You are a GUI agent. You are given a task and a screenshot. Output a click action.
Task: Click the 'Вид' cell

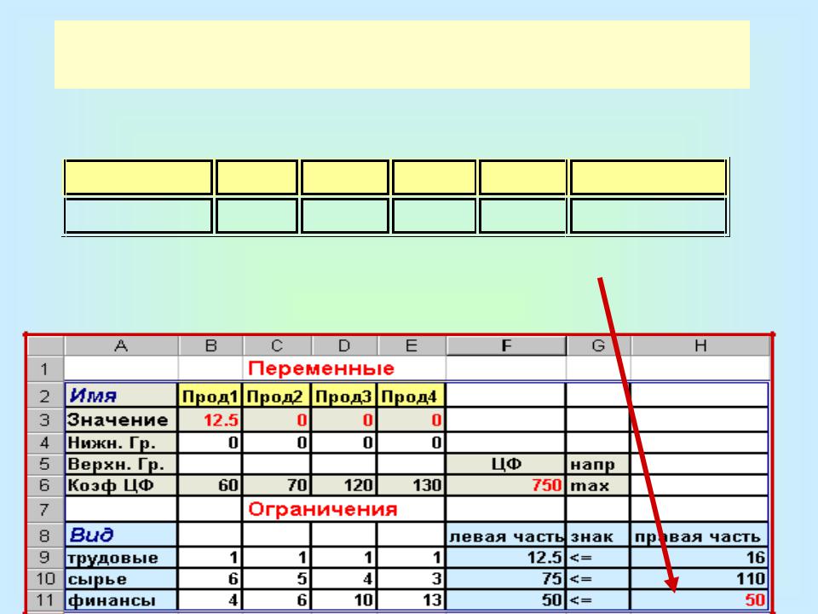pos(121,534)
